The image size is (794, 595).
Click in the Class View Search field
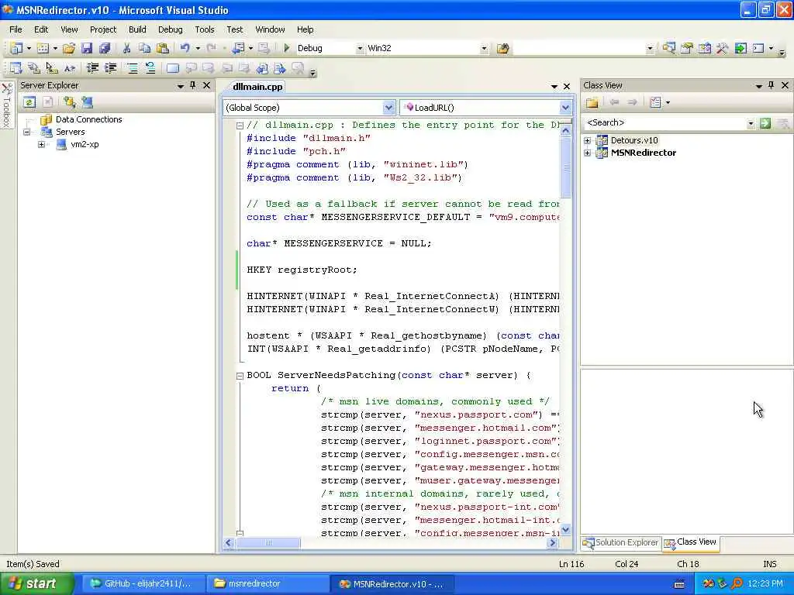665,123
